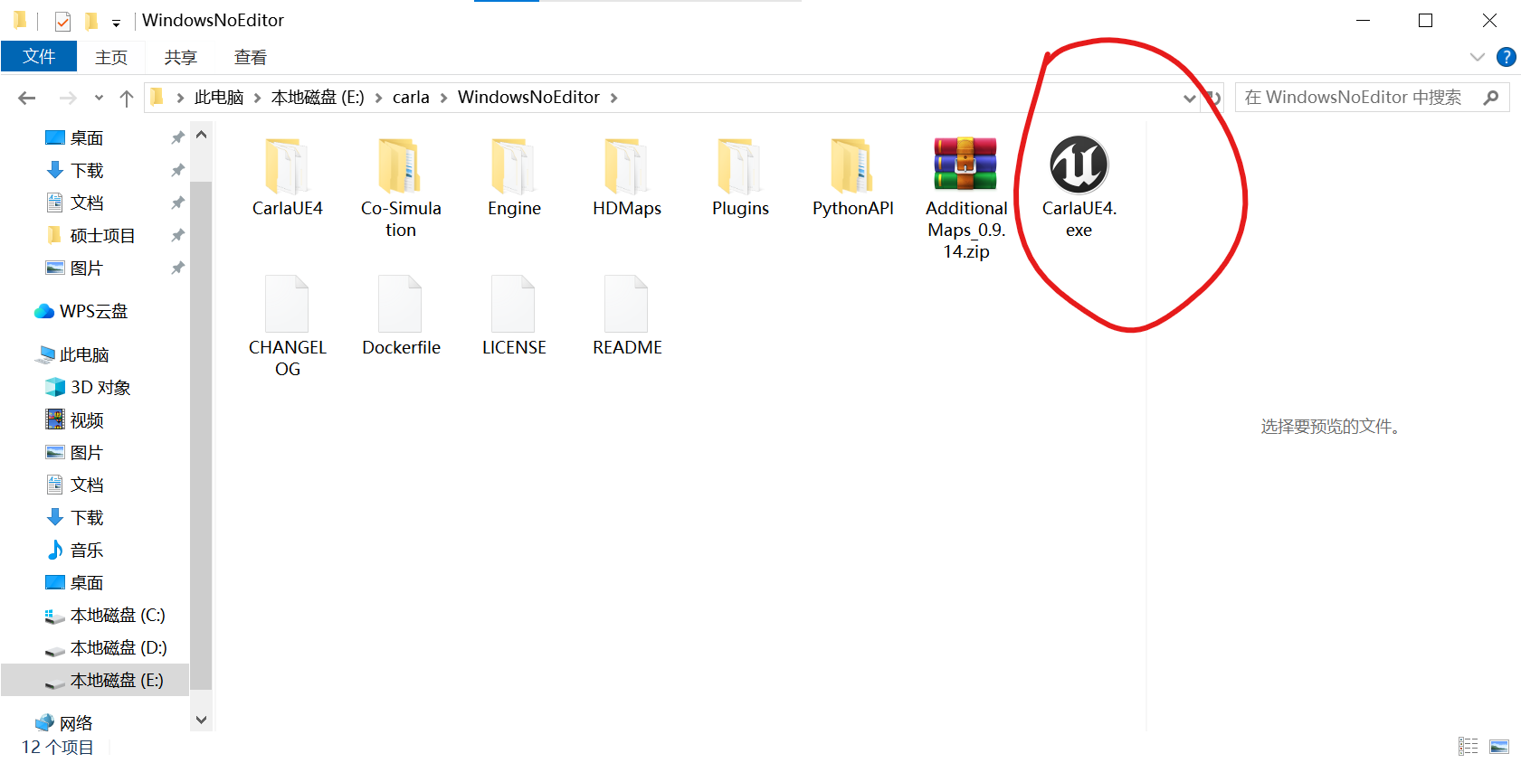
Task: Open the Help question mark icon
Action: (x=1506, y=57)
